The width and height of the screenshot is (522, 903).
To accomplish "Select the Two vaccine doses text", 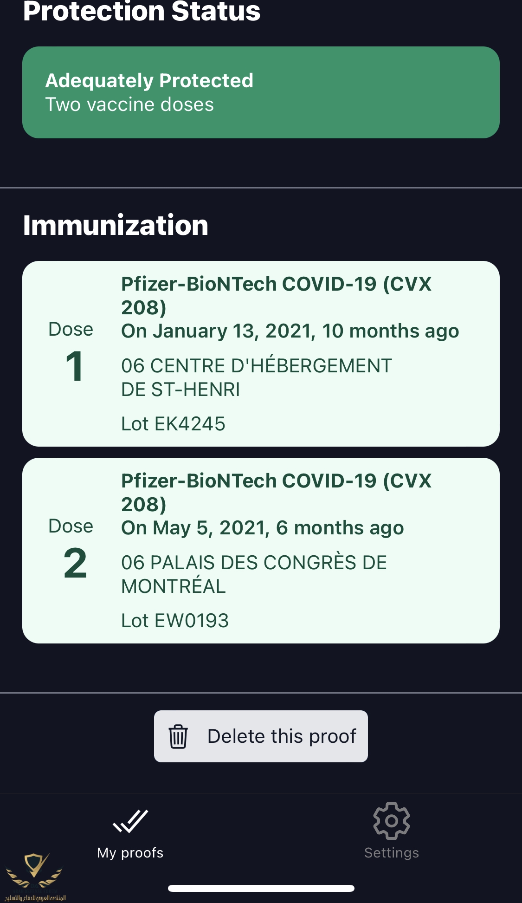I will click(129, 104).
